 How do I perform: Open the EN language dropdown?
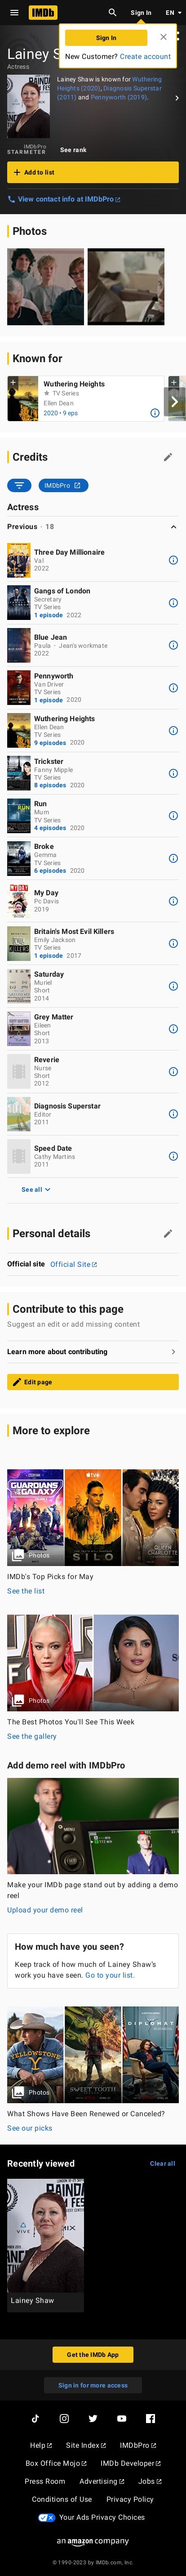click(172, 13)
